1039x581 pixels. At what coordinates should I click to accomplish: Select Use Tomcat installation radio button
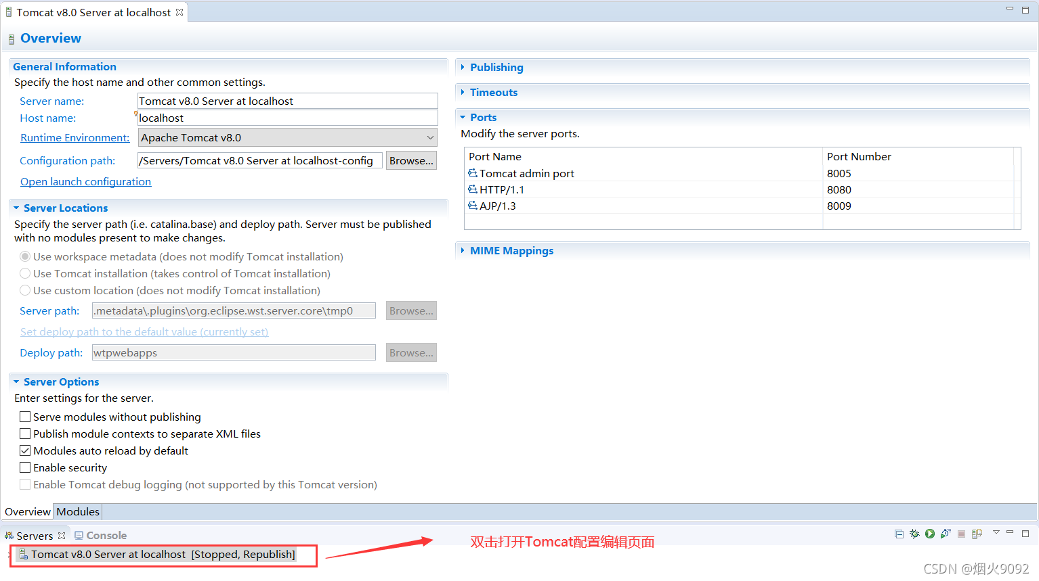[x=25, y=273]
